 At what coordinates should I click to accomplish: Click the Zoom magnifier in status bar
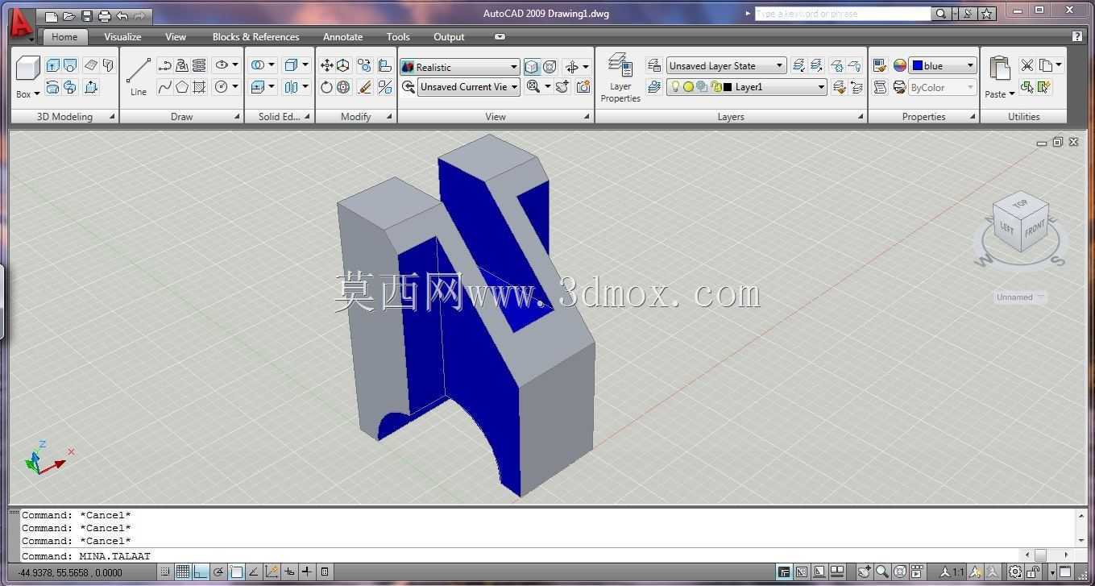pyautogui.click(x=882, y=572)
